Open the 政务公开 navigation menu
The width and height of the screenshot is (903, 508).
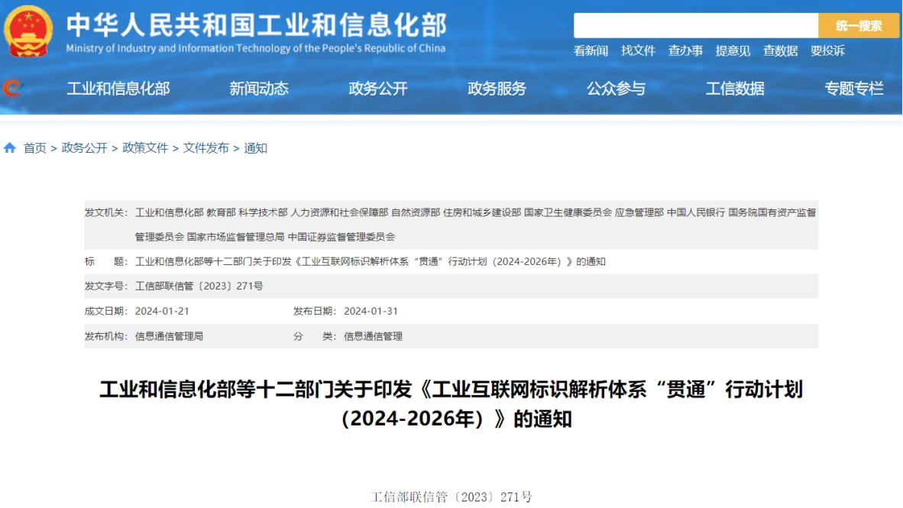[x=378, y=88]
